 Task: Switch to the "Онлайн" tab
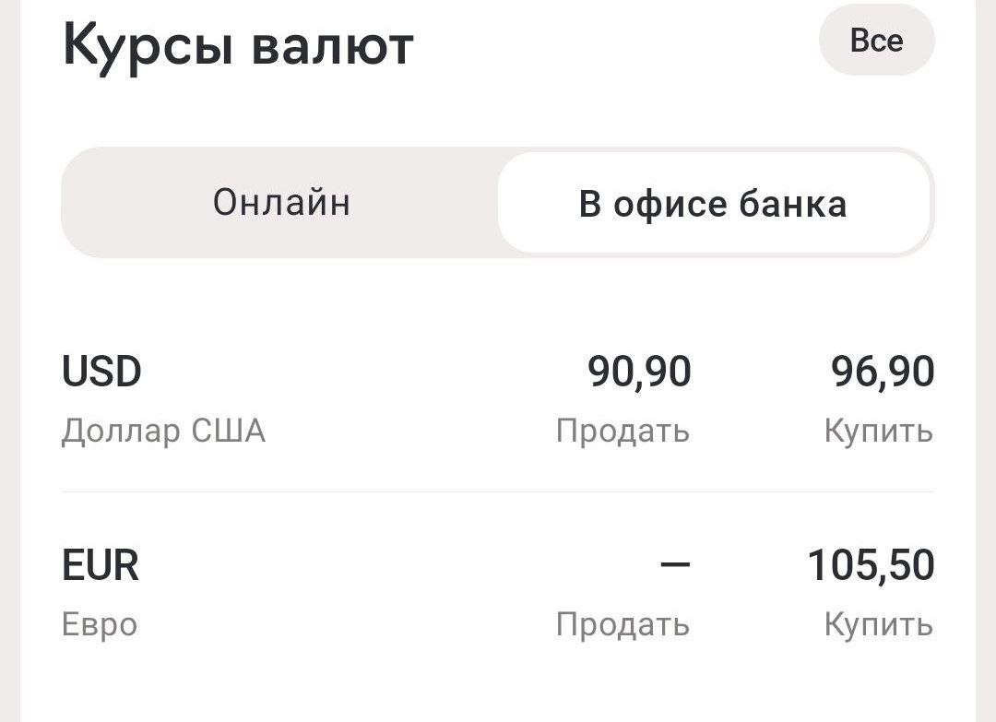pos(281,202)
